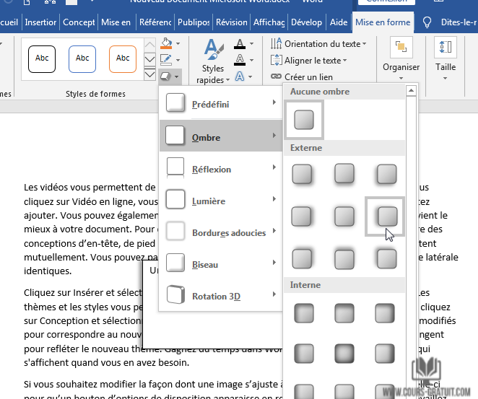Select the 'Aucune ombre' shadow preset
Image resolution: width=478 pixels, height=399 pixels.
click(x=304, y=119)
